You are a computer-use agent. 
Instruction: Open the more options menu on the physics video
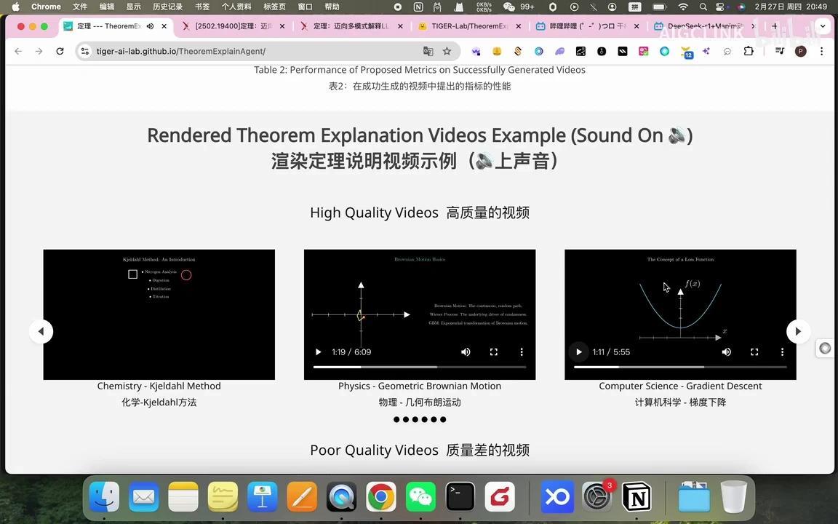coord(522,352)
